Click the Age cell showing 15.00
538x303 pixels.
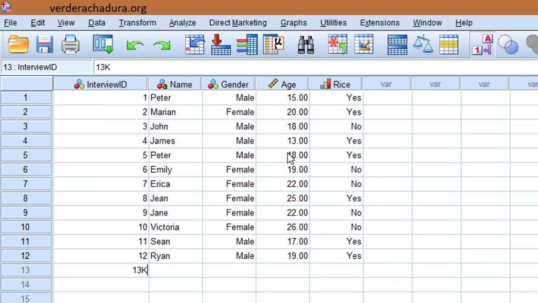282,97
